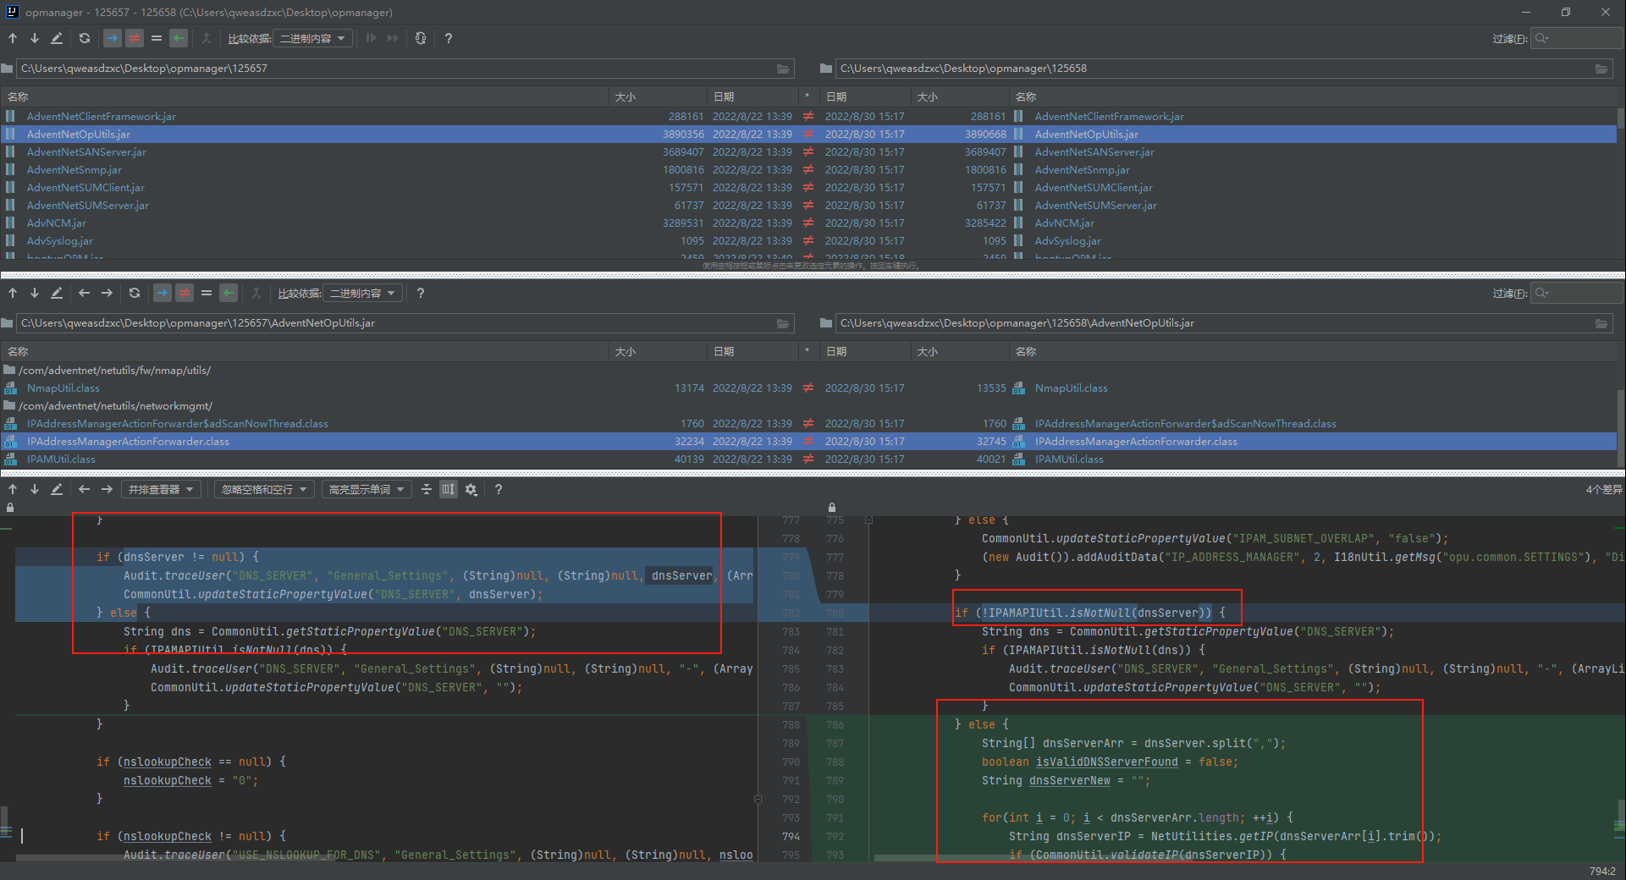
Task: Toggle the equal-files filter in the middle toolbar
Action: 207,293
